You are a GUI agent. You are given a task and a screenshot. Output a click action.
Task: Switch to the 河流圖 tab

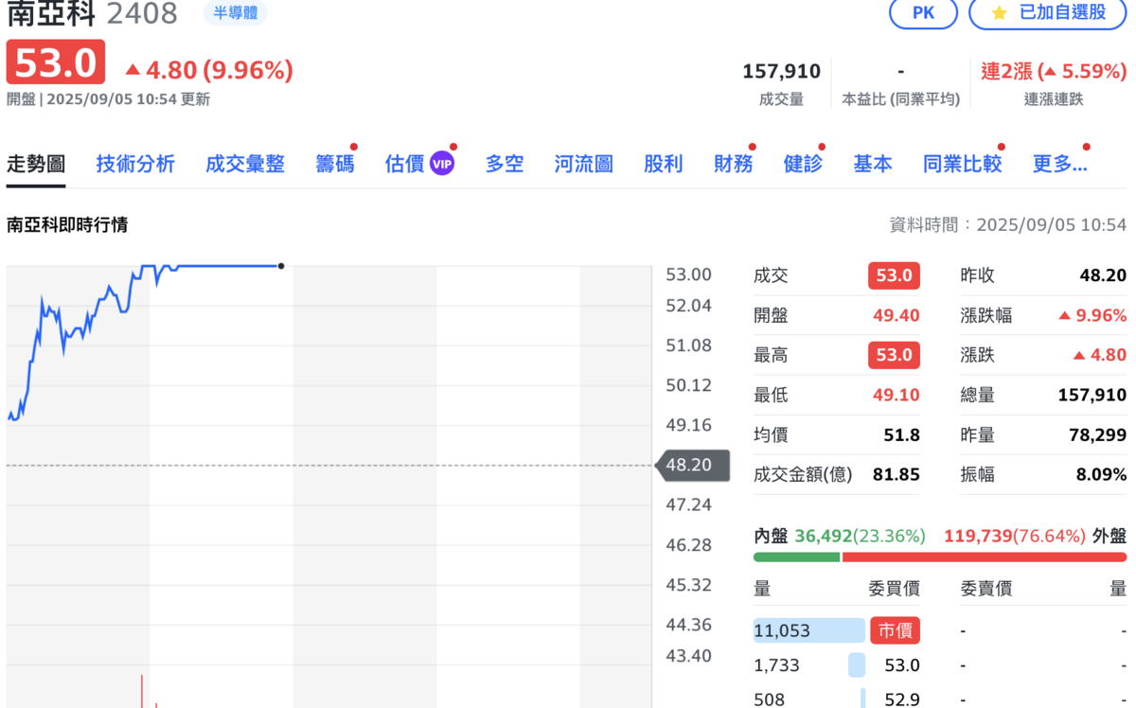pos(582,163)
